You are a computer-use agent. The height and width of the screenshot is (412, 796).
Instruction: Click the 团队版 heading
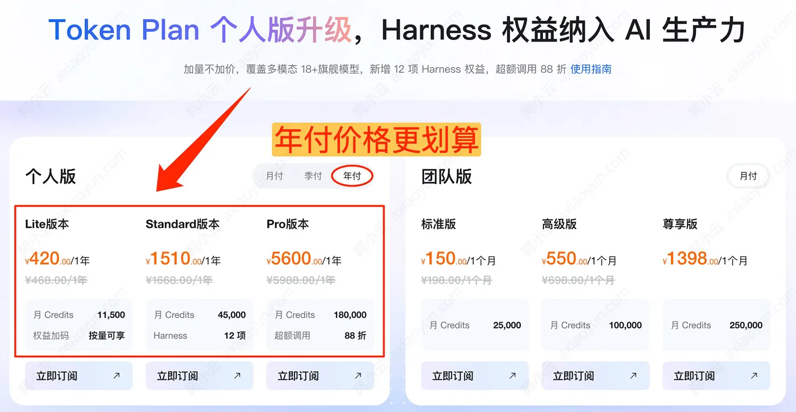[447, 176]
